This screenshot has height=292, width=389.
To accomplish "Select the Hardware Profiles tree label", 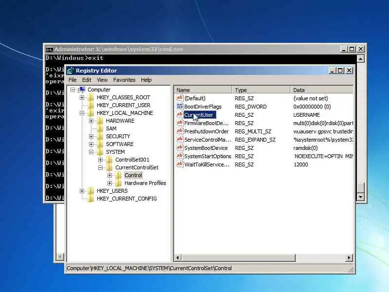I will click(x=145, y=183).
